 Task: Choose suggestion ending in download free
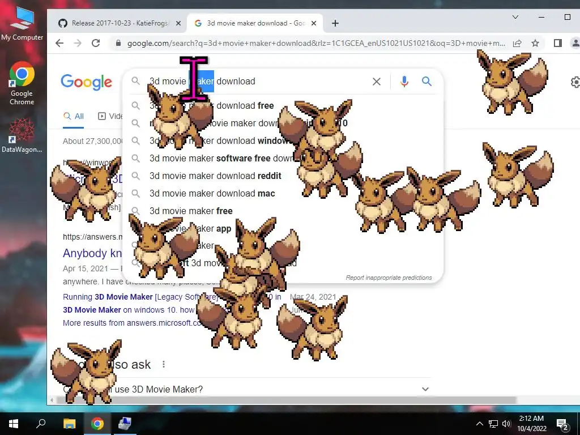(283, 106)
